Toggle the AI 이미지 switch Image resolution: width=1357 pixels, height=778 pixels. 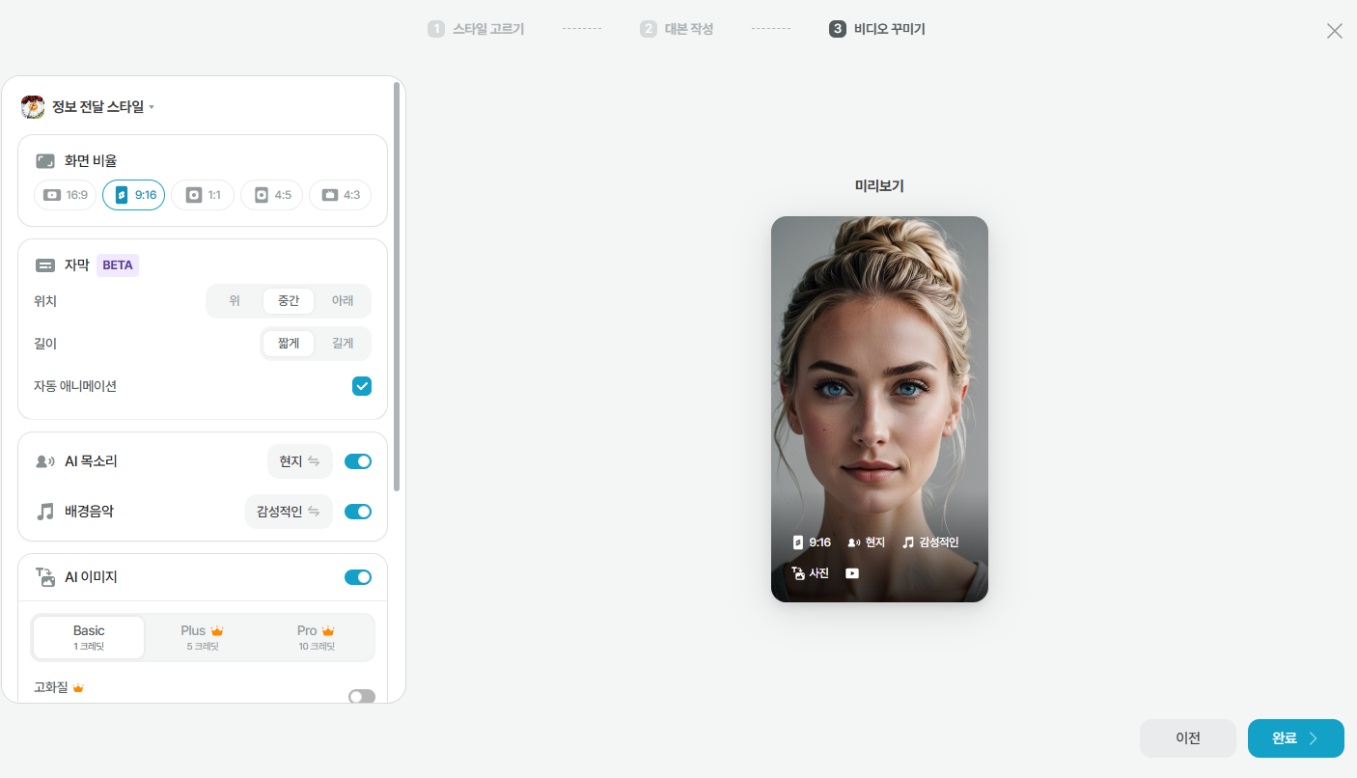pos(358,577)
